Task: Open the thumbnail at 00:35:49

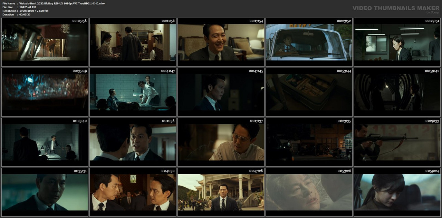Action: (45, 92)
